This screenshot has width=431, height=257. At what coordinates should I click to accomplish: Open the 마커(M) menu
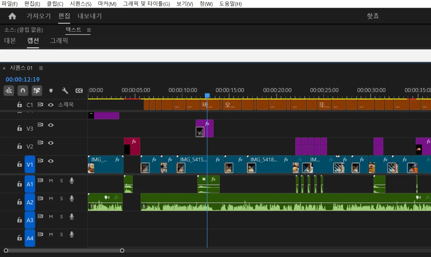(x=107, y=4)
